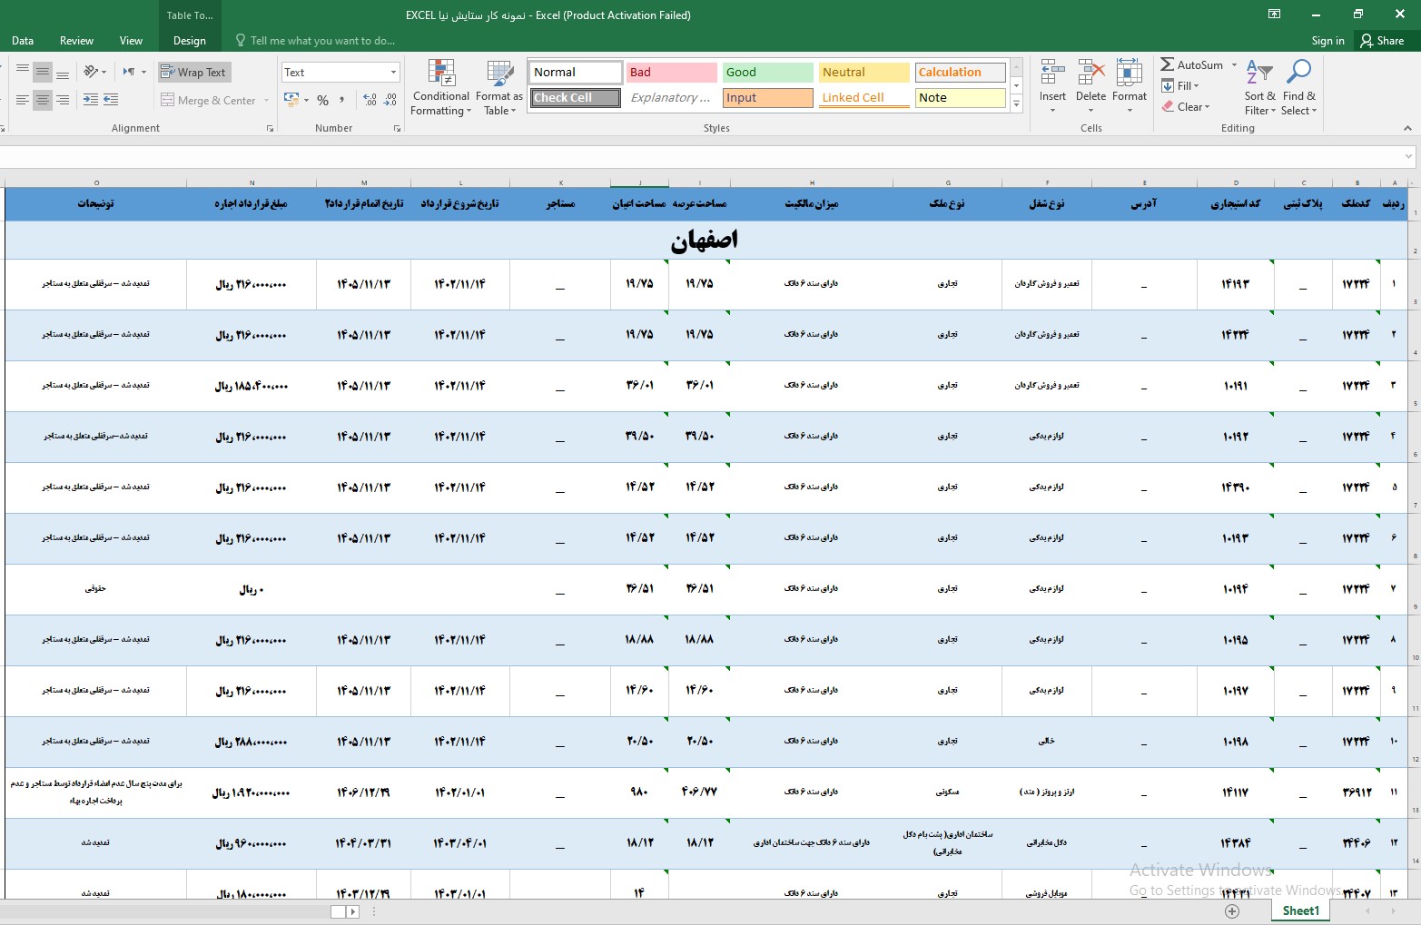Screen dimensions: 1421x925
Task: Click the orientation text-angle icon
Action: click(92, 73)
